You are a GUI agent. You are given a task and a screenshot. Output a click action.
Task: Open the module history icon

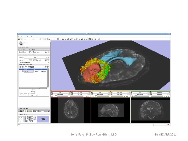(x=47, y=39)
